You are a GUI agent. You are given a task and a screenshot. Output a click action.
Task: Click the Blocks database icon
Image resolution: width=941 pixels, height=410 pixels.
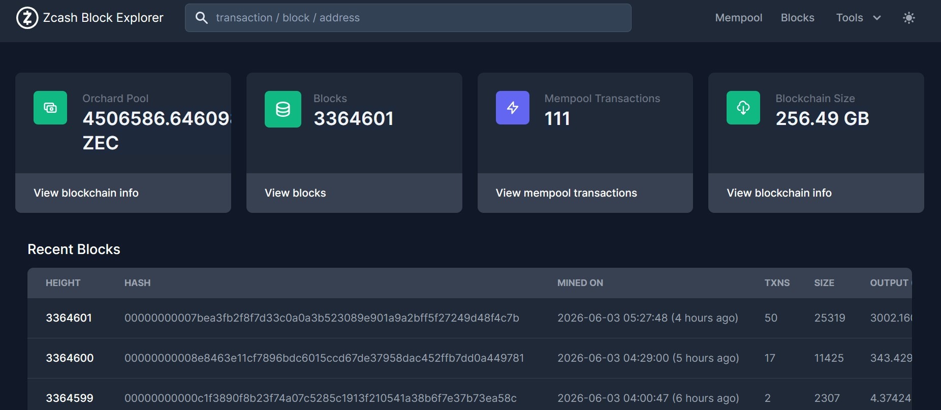(283, 109)
